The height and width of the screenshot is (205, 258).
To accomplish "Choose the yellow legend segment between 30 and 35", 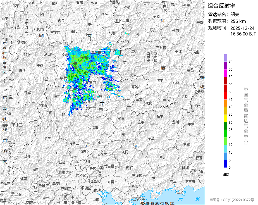I will coord(225,118).
